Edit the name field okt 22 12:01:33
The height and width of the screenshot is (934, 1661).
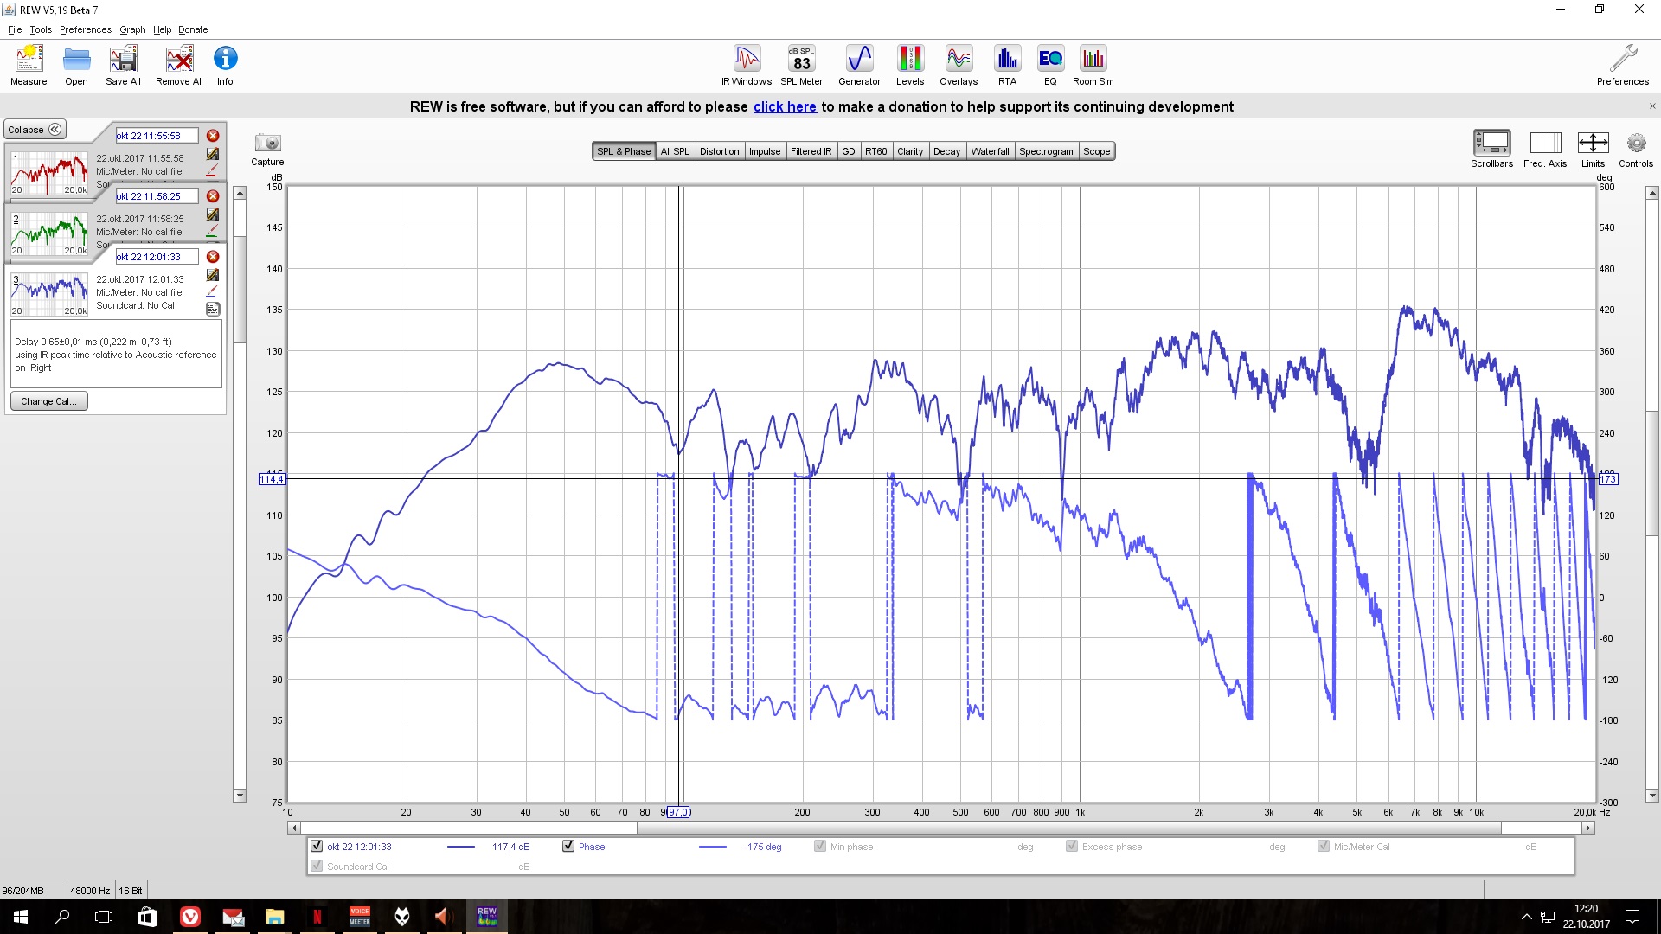coord(157,257)
